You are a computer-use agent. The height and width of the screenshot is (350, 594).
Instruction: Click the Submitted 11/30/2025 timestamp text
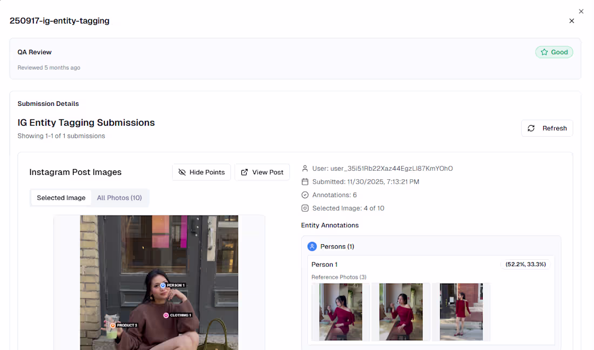click(366, 182)
